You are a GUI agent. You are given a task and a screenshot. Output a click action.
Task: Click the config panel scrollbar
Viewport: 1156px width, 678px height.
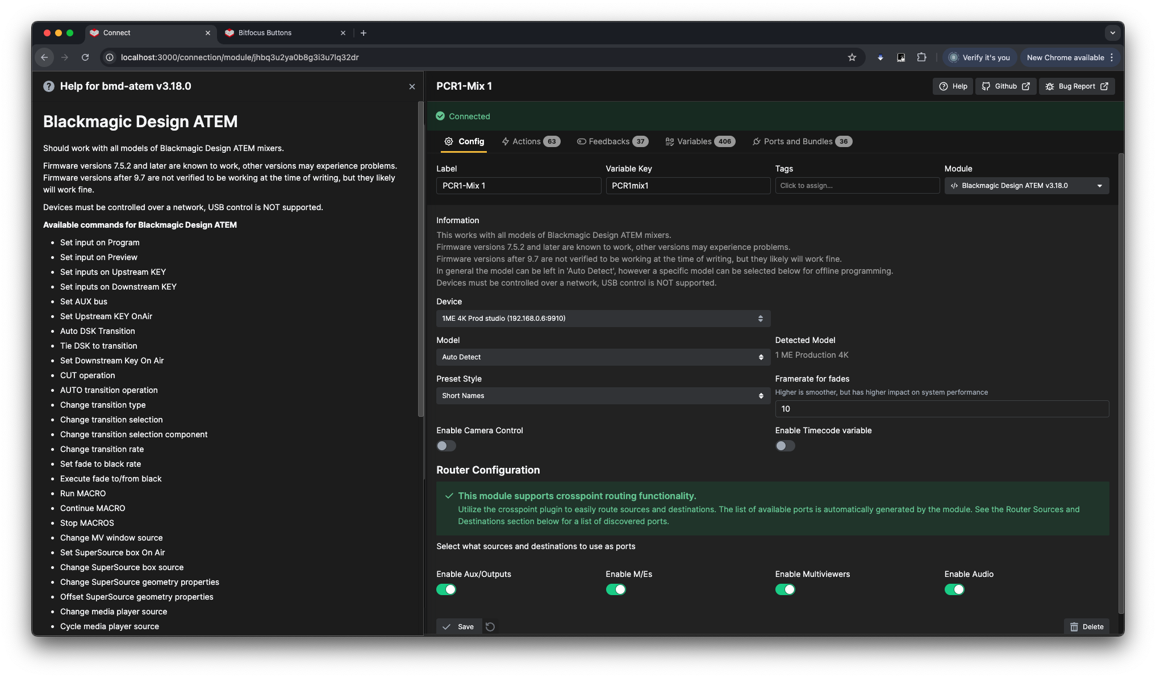tap(1121, 383)
